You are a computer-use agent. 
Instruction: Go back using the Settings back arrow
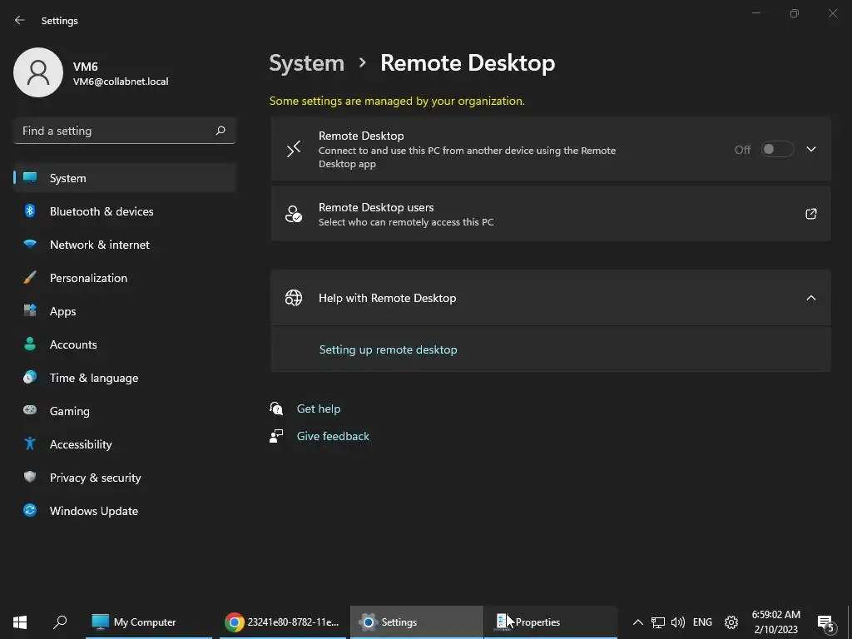pos(20,20)
